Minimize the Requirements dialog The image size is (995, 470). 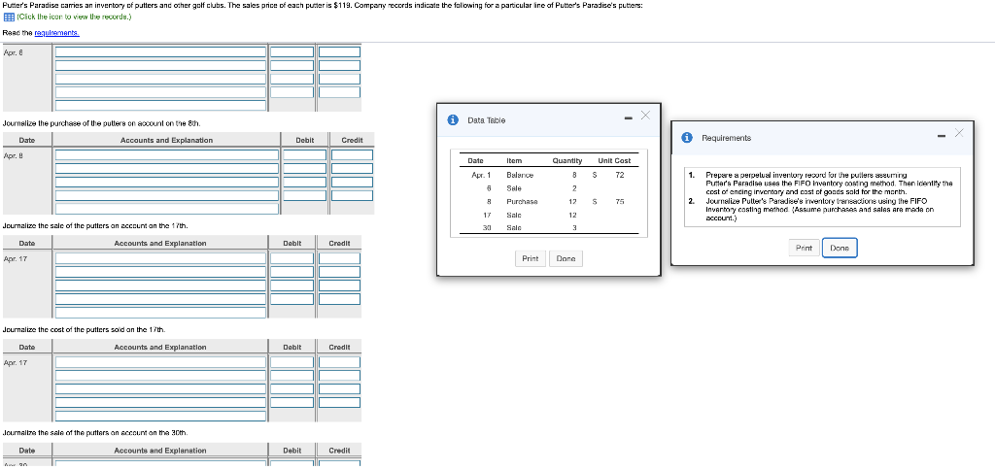942,135
